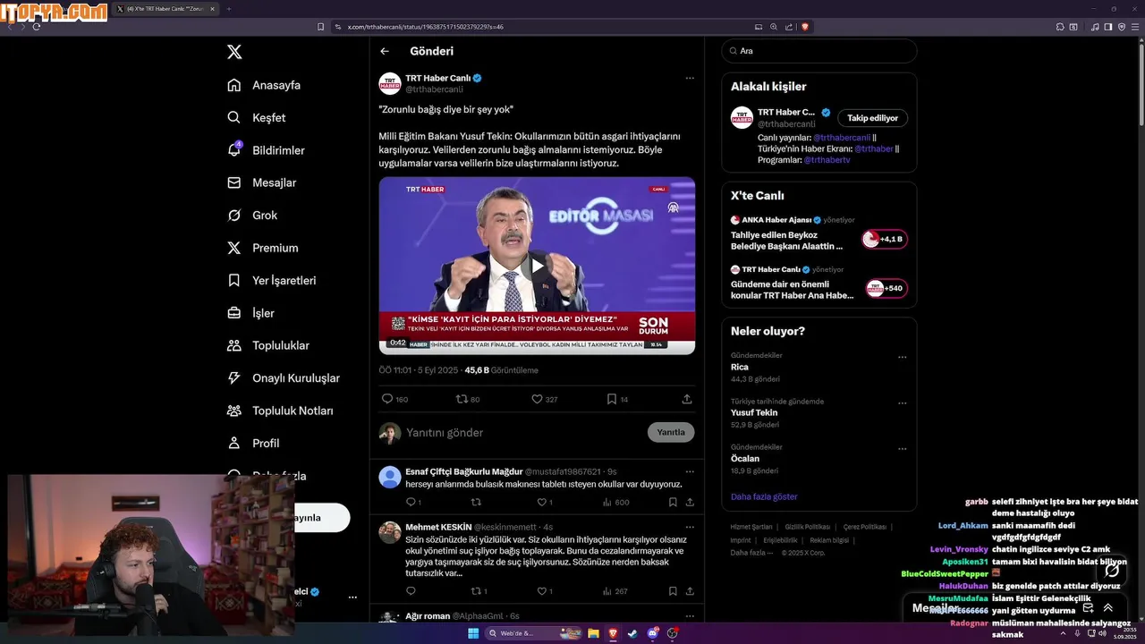The image size is (1145, 644).
Task: Open account switcher three-dots menu
Action: point(352,597)
